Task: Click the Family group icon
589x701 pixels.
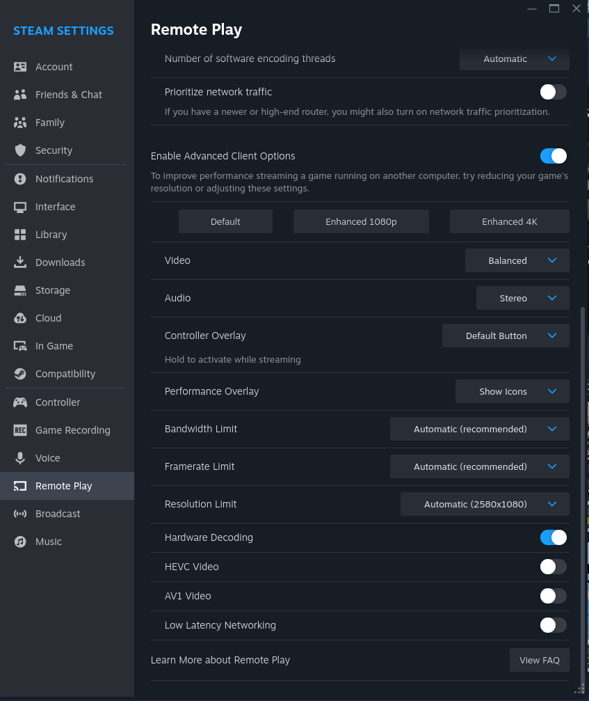Action: [x=20, y=123]
